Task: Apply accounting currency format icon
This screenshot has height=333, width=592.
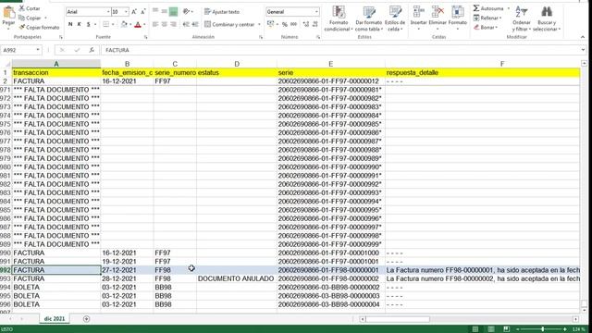Action: (270, 24)
